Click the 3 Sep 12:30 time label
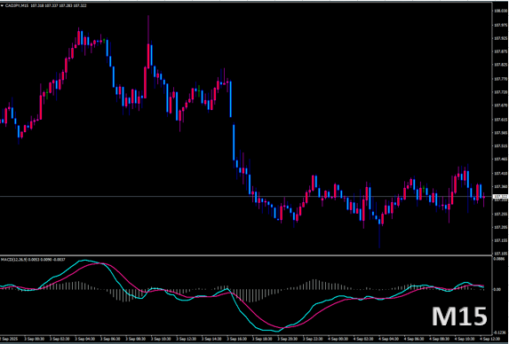This screenshot has width=509, height=344. pyautogui.click(x=187, y=339)
